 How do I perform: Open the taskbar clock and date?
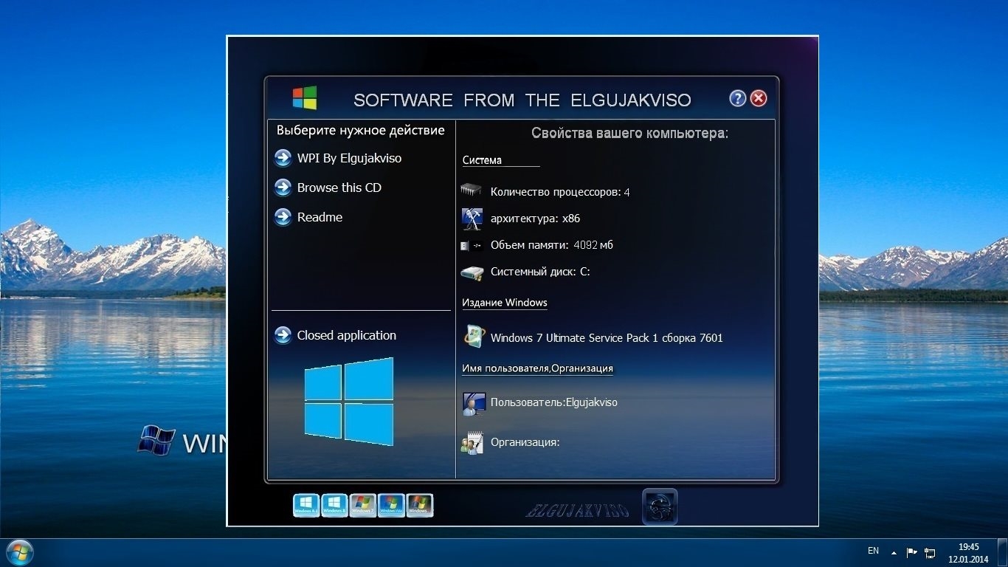(x=968, y=553)
